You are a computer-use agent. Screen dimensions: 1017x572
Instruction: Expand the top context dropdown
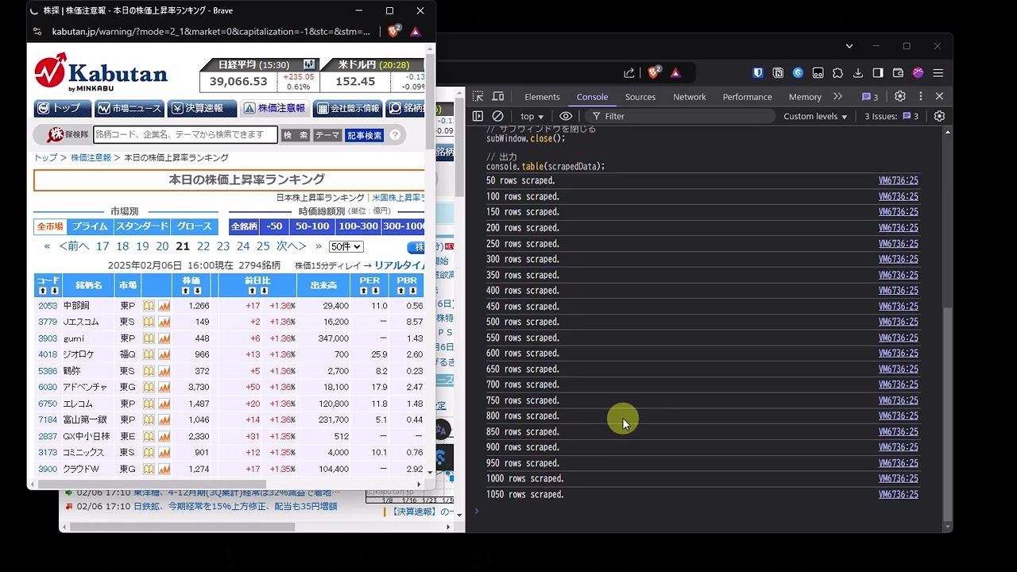coord(532,116)
